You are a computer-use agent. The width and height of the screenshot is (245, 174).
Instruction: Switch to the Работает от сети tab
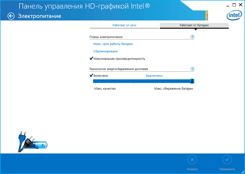tap(125, 25)
